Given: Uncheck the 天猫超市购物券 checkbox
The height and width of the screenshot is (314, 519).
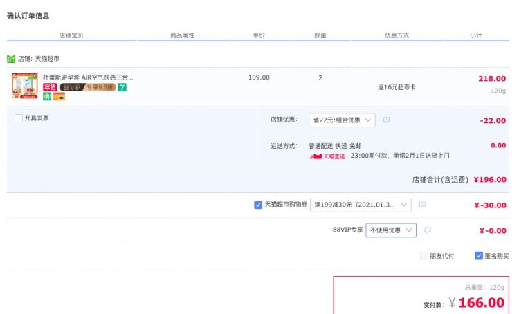Looking at the screenshot, I should [x=258, y=205].
